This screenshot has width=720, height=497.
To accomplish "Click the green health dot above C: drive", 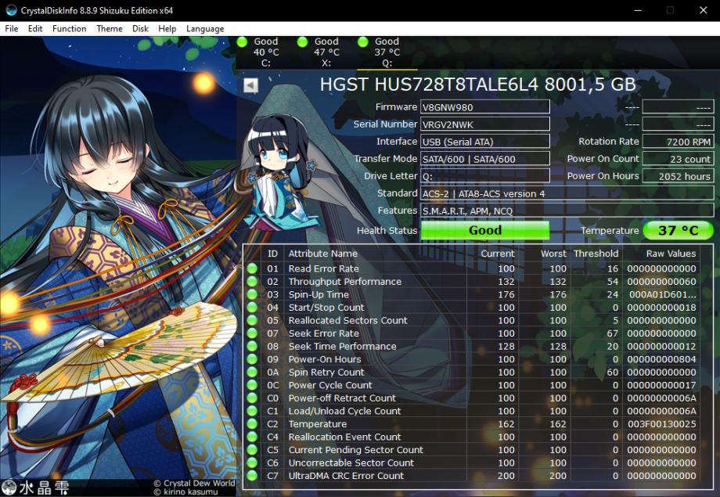I will coord(242,41).
